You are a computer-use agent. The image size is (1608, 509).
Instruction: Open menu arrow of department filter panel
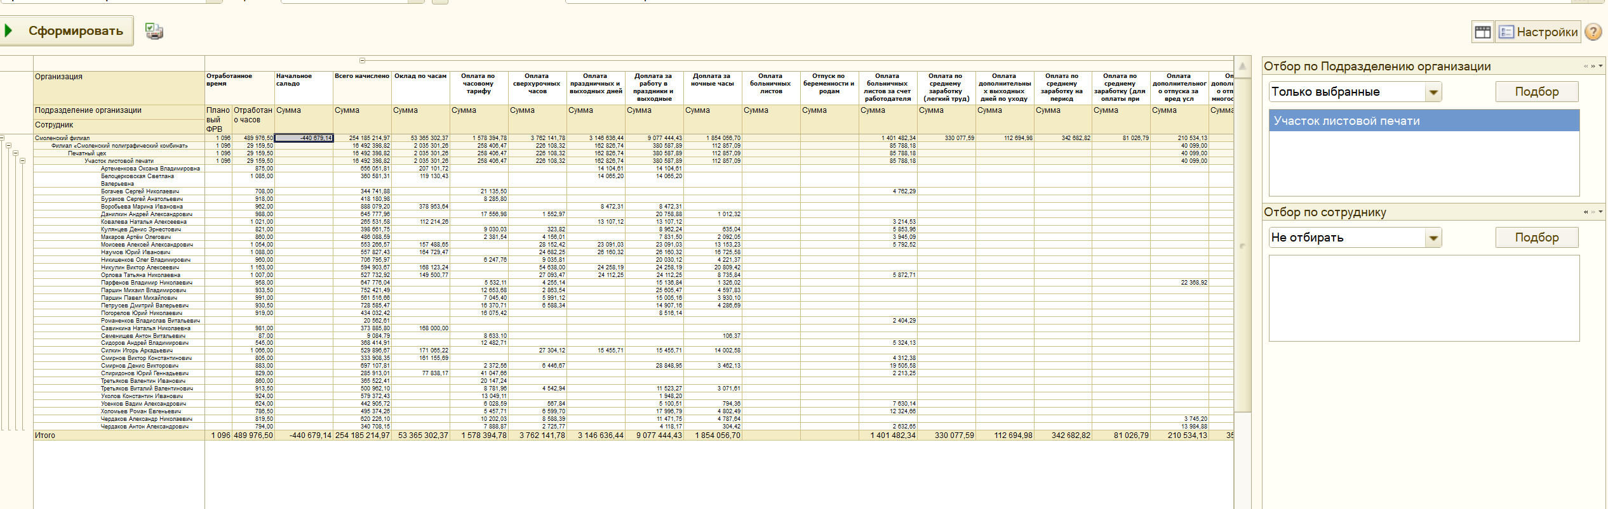[1600, 66]
